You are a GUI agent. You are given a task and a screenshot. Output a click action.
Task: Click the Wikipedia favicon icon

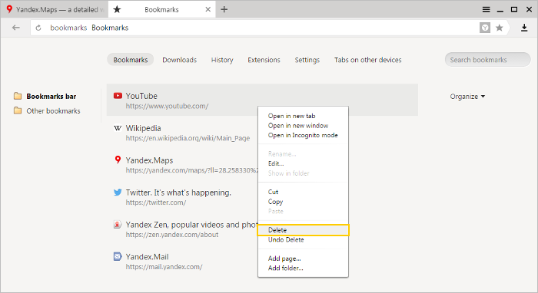pyautogui.click(x=118, y=128)
